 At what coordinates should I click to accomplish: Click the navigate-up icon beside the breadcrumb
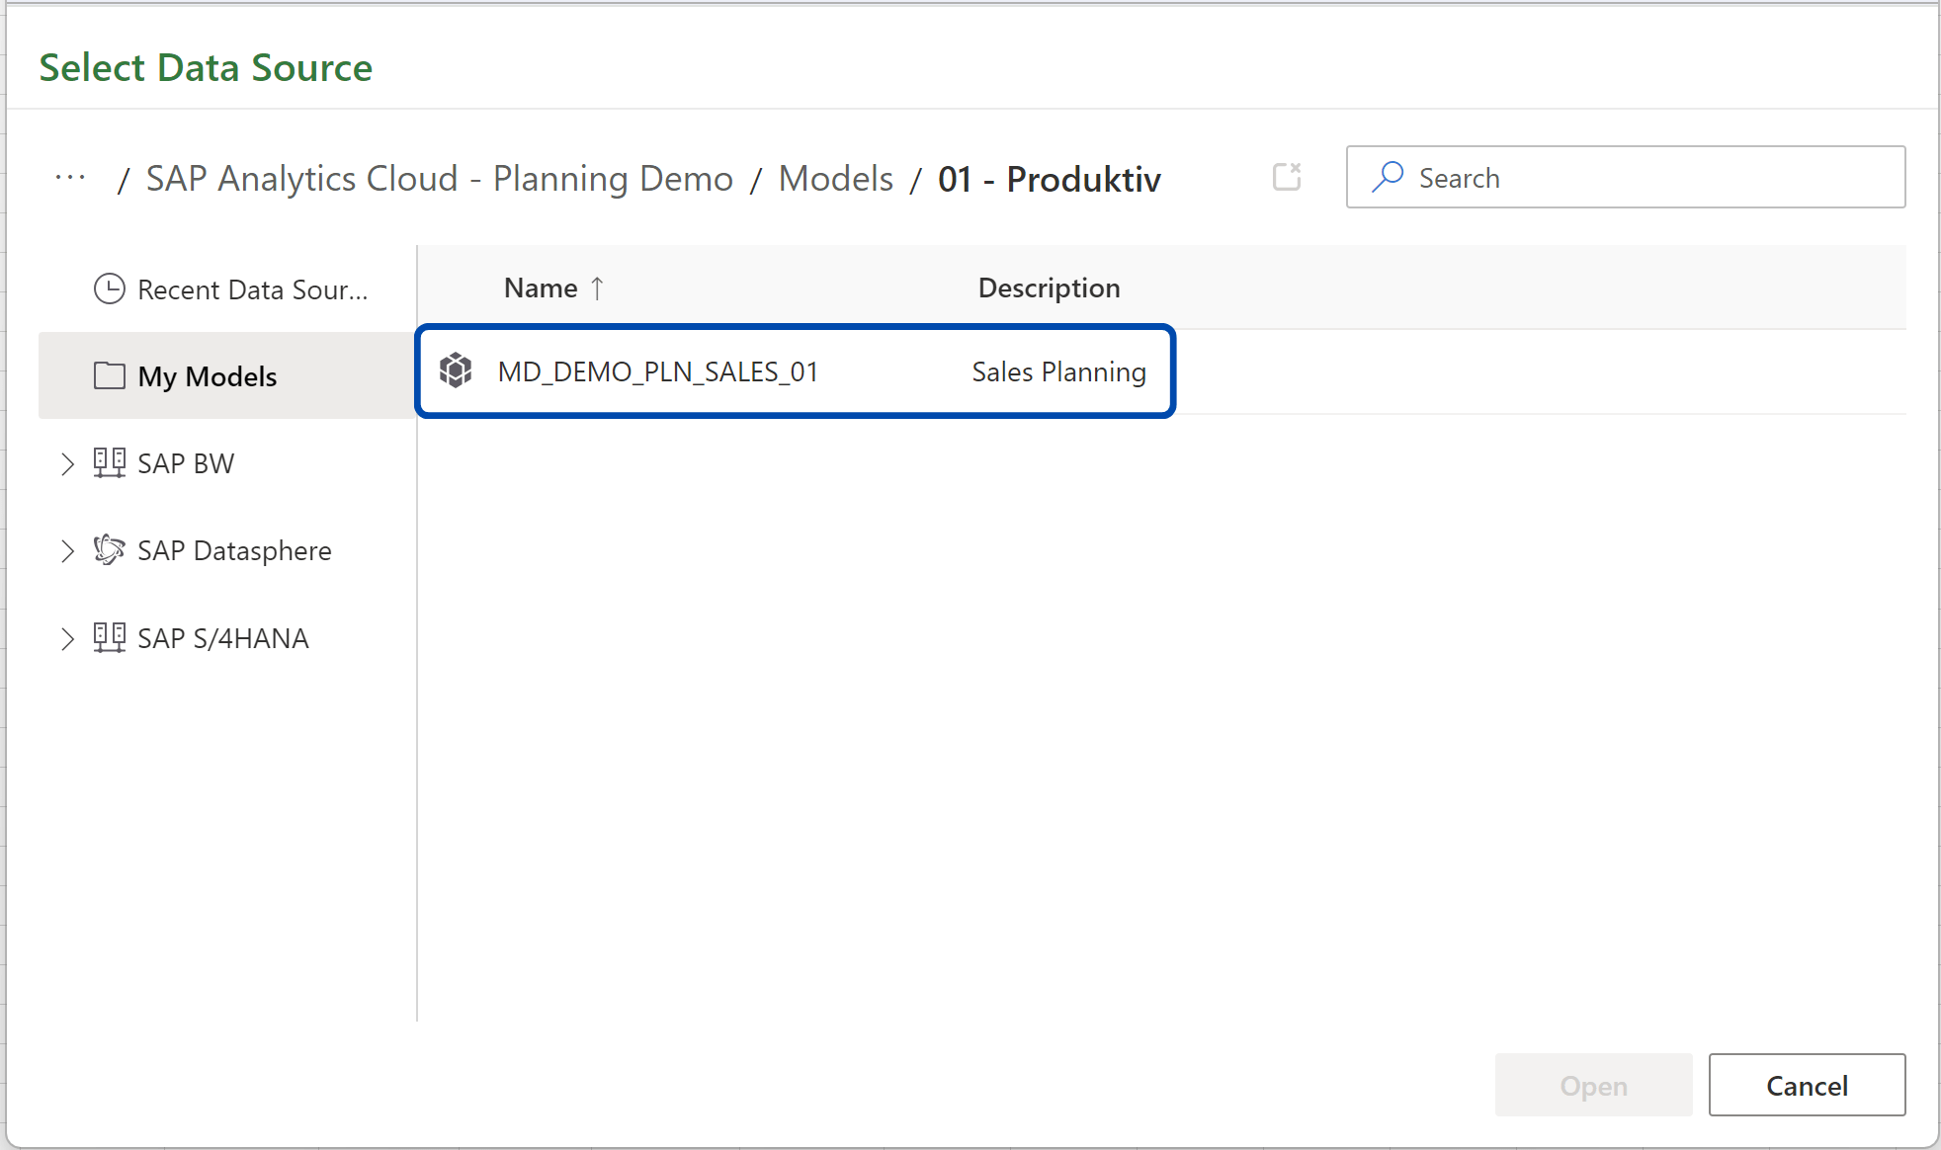(x=1287, y=176)
